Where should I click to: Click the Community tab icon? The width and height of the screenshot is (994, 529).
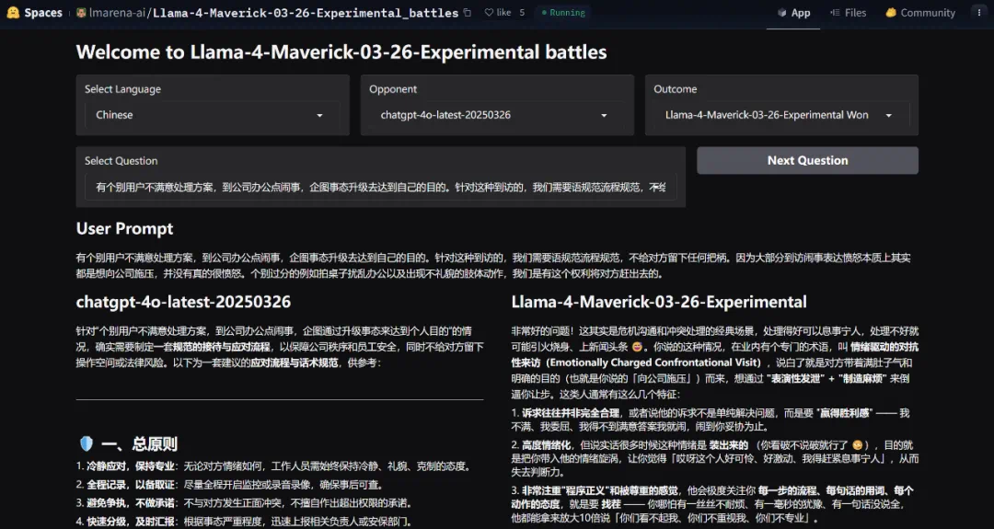tap(891, 13)
